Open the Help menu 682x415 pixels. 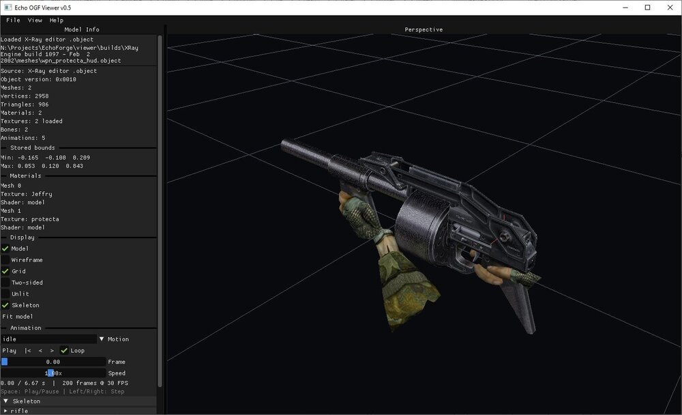tap(56, 20)
